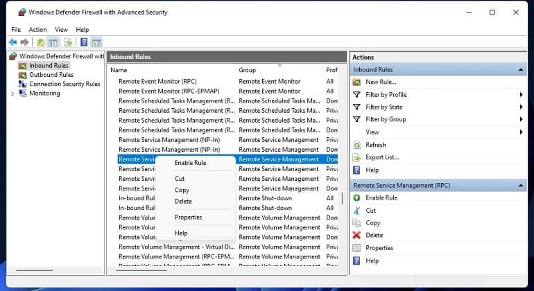Viewport: 534px width, 291px height.
Task: Open the View submenu arrow in Actions
Action: (521, 132)
